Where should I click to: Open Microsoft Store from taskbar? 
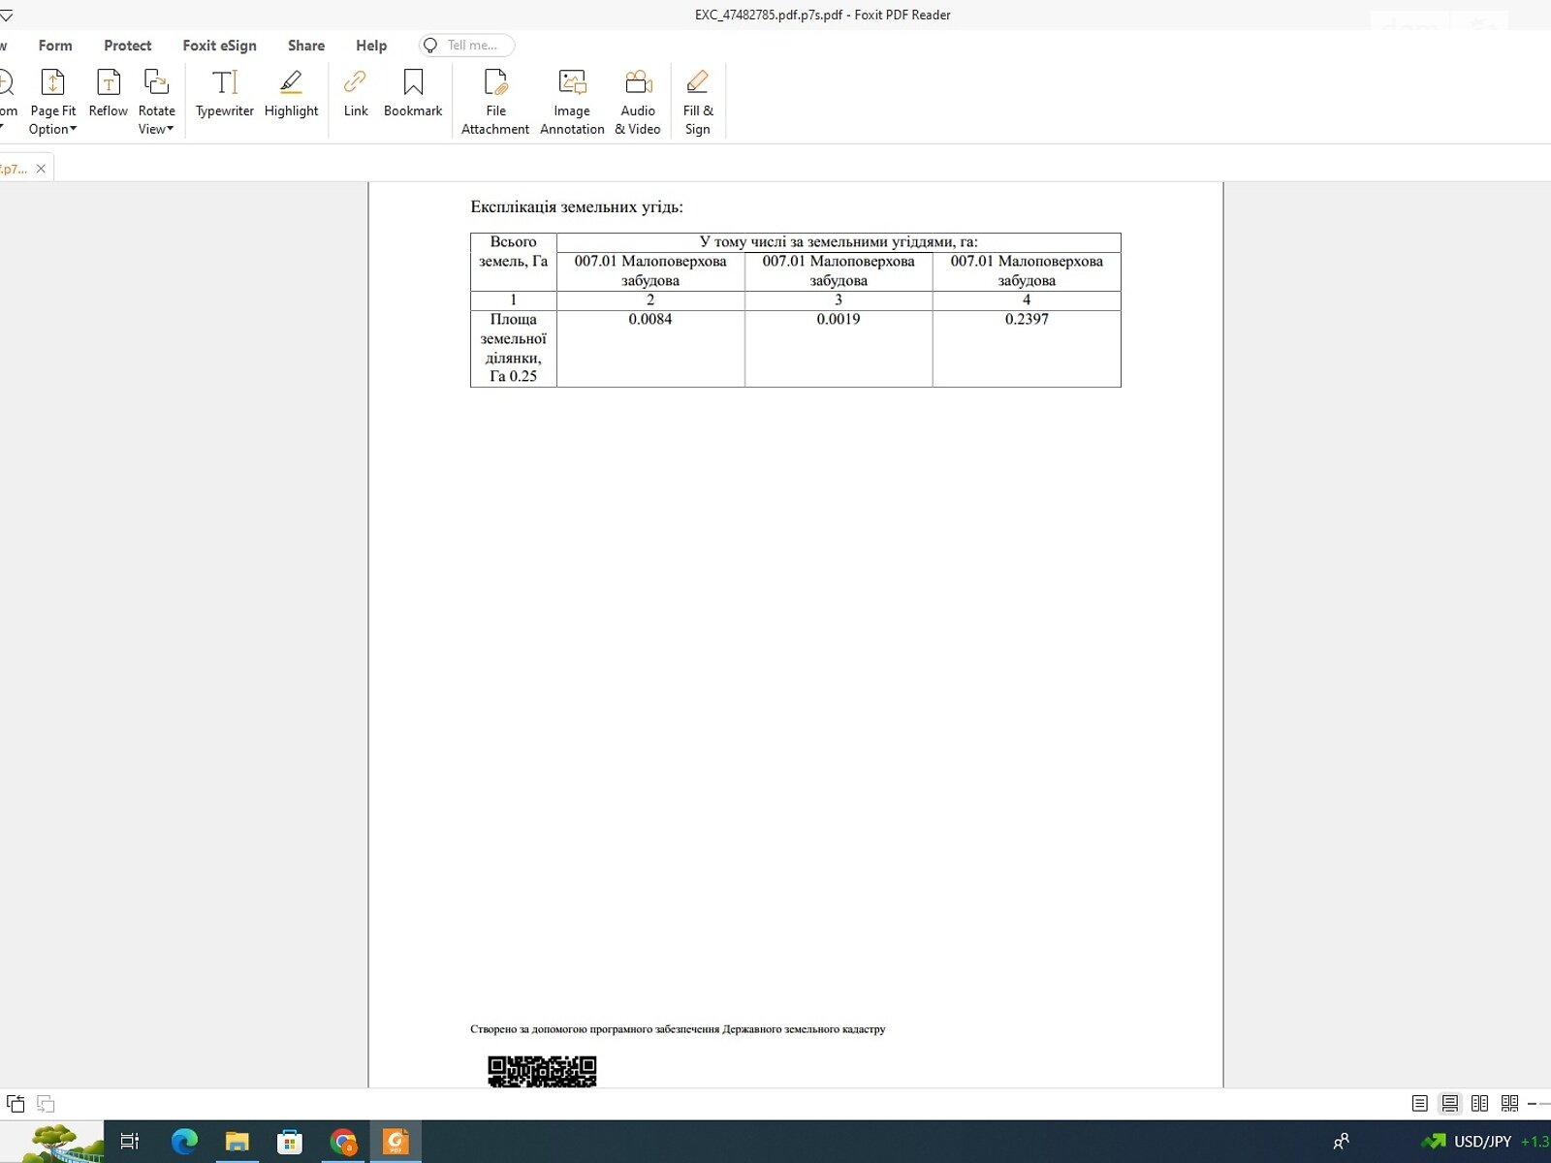(x=290, y=1142)
